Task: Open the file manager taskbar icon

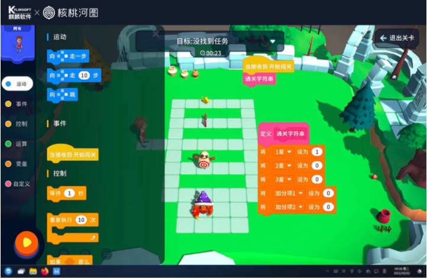Action: (33, 271)
